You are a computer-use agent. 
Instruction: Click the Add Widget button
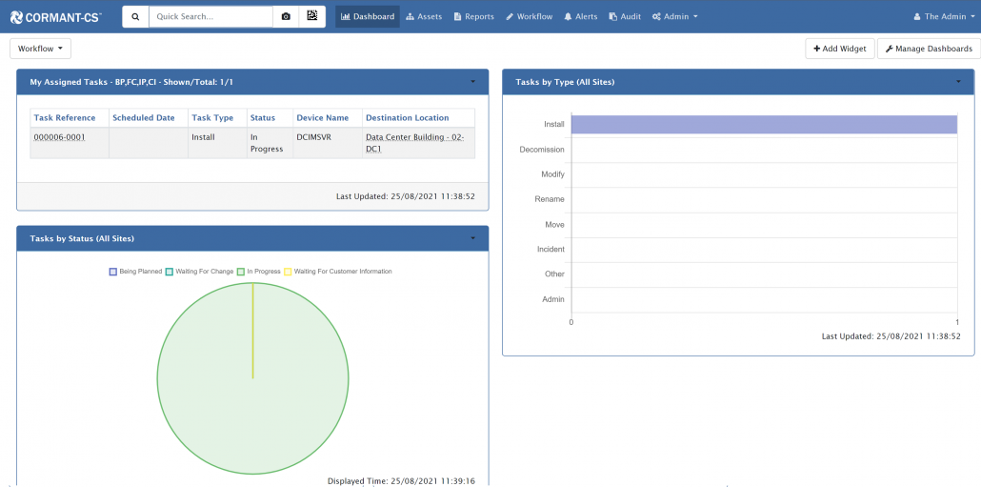click(839, 49)
